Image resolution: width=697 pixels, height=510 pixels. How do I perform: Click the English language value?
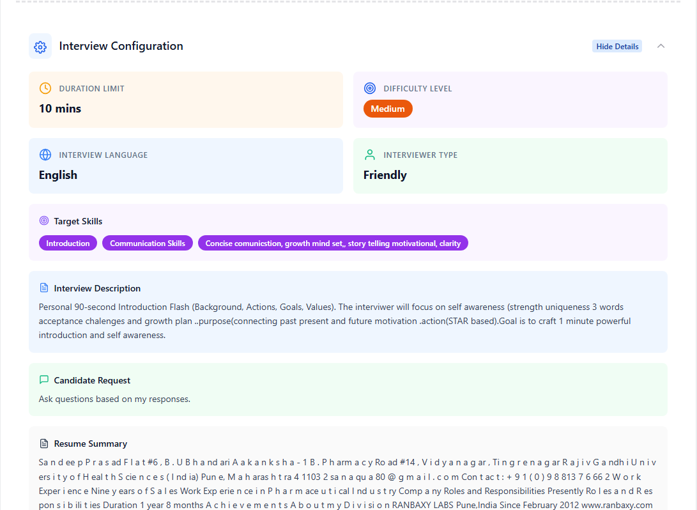[x=58, y=175]
